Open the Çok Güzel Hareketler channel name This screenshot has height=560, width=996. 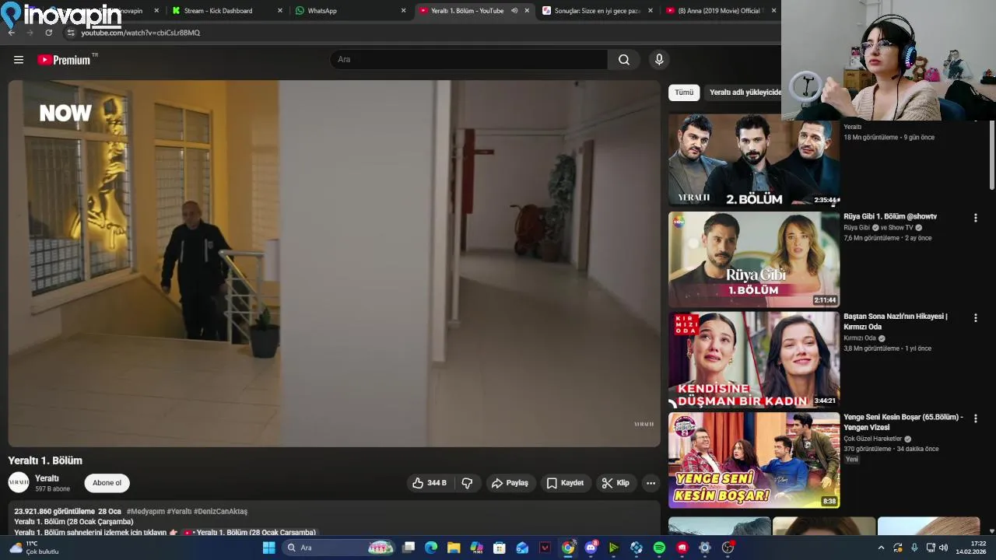click(872, 439)
